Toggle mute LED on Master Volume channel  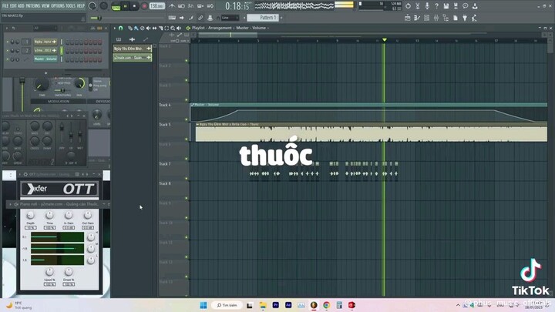pos(8,59)
